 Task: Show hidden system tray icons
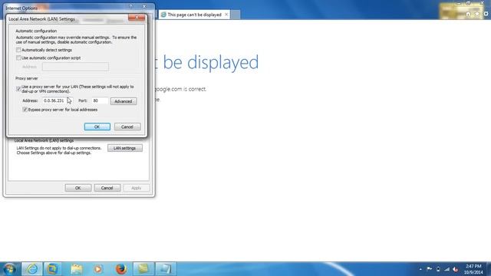coord(420,269)
